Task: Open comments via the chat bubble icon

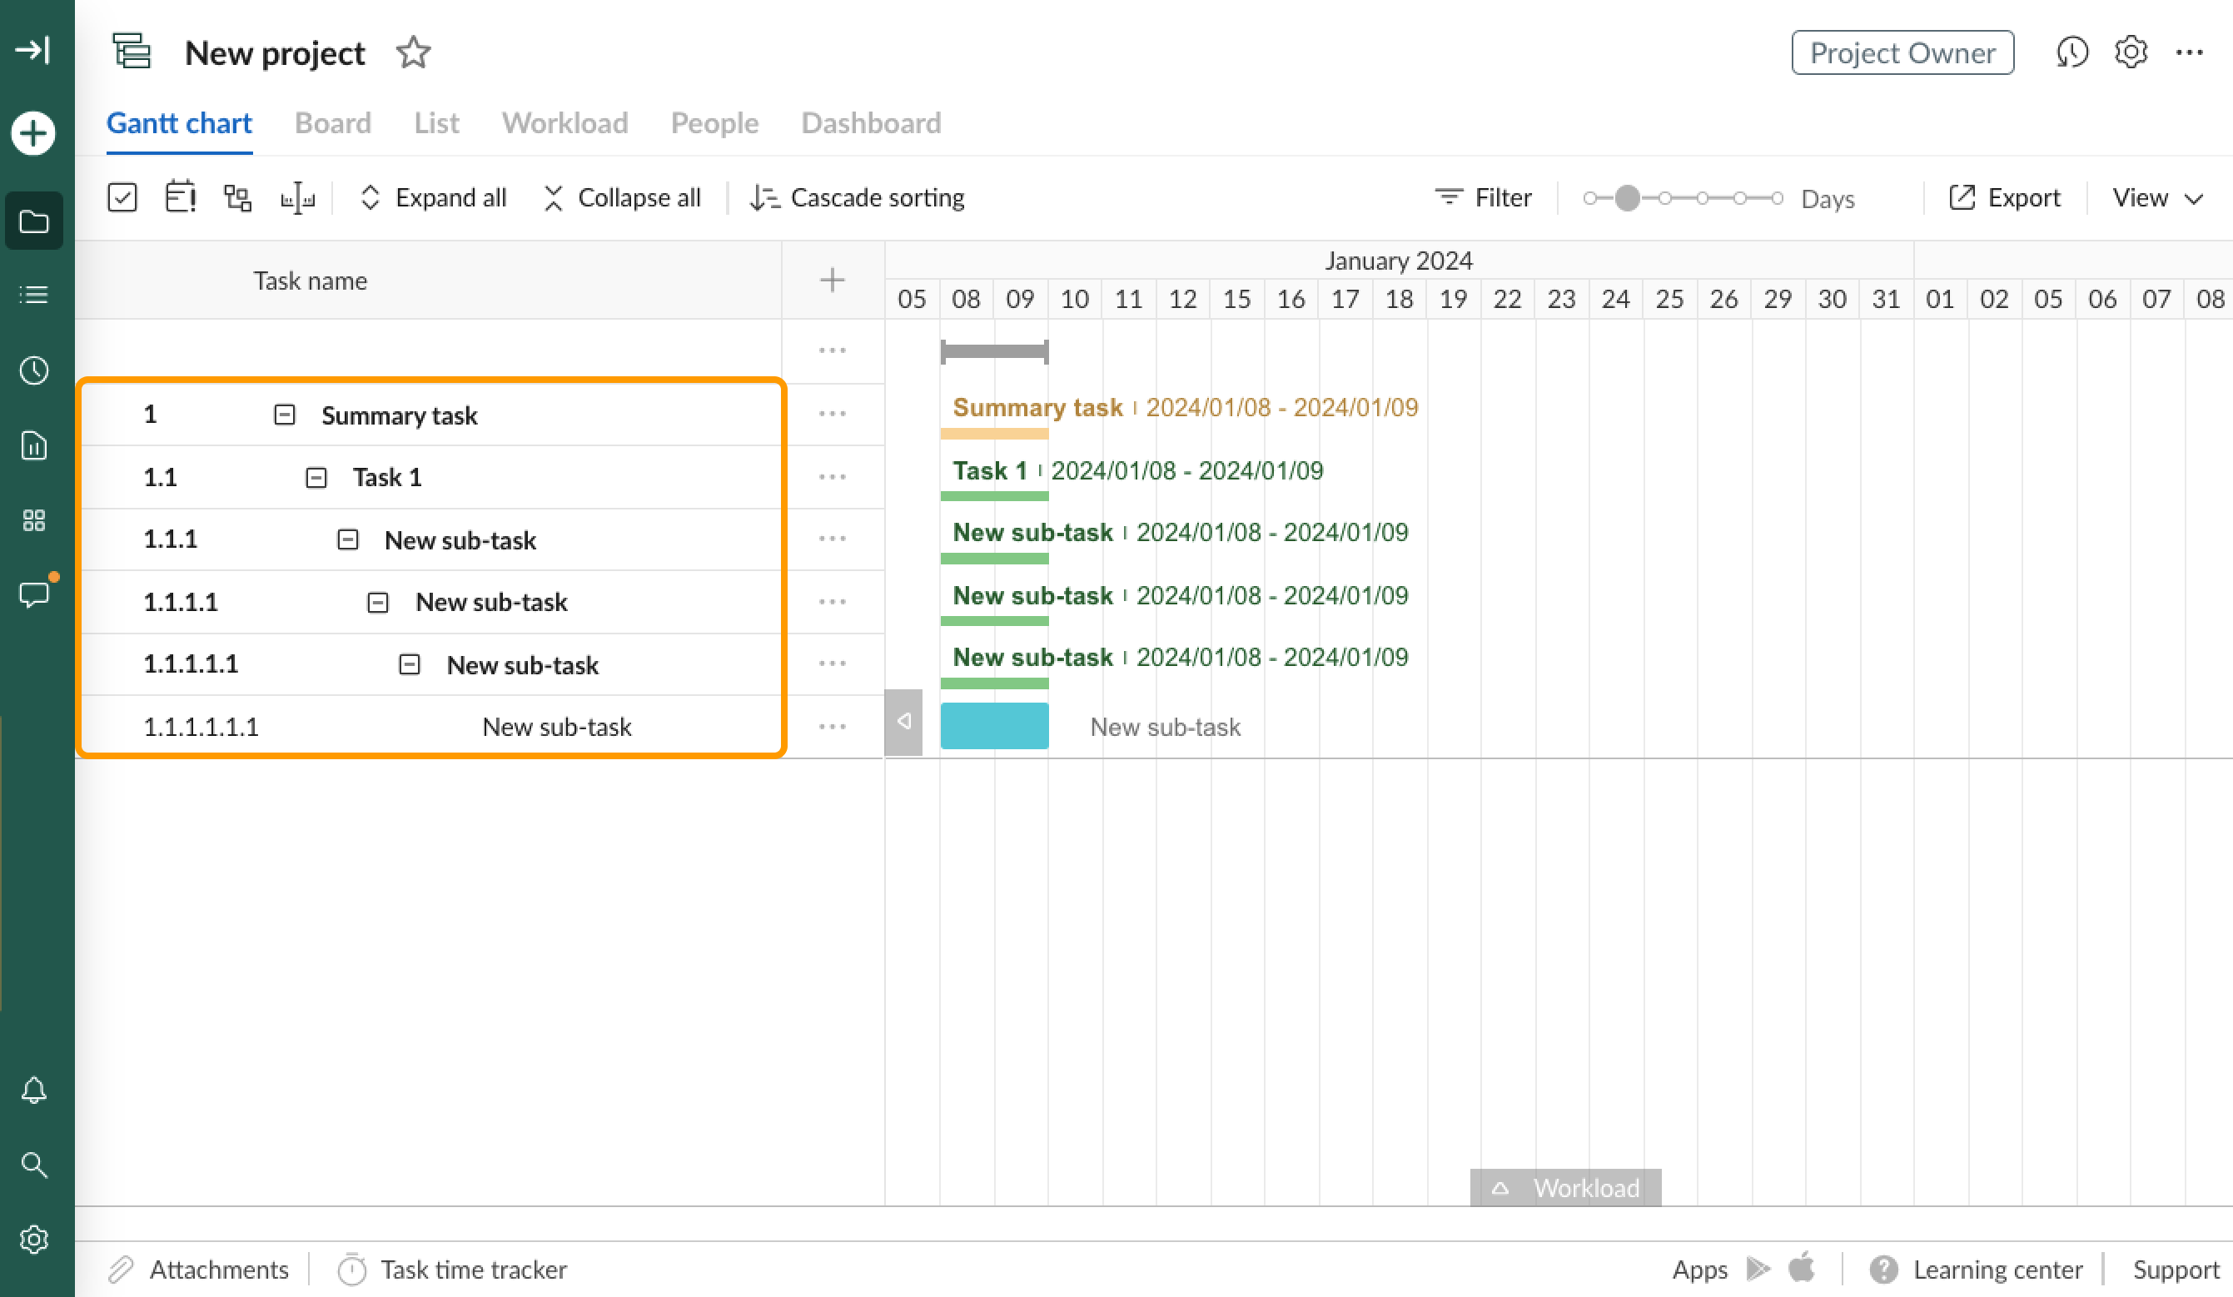Action: [33, 594]
